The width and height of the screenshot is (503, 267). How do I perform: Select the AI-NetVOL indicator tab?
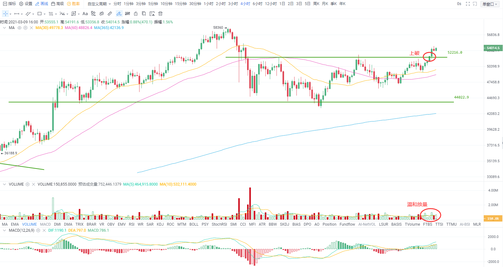(367, 224)
